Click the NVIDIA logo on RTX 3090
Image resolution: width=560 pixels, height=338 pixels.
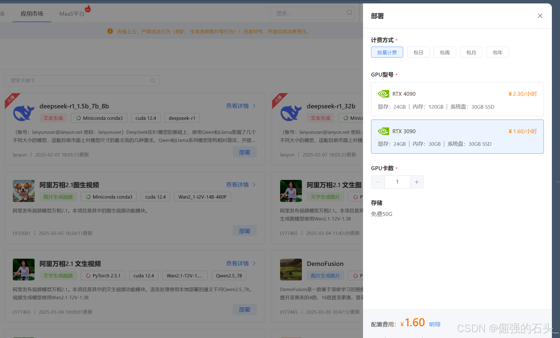click(383, 131)
